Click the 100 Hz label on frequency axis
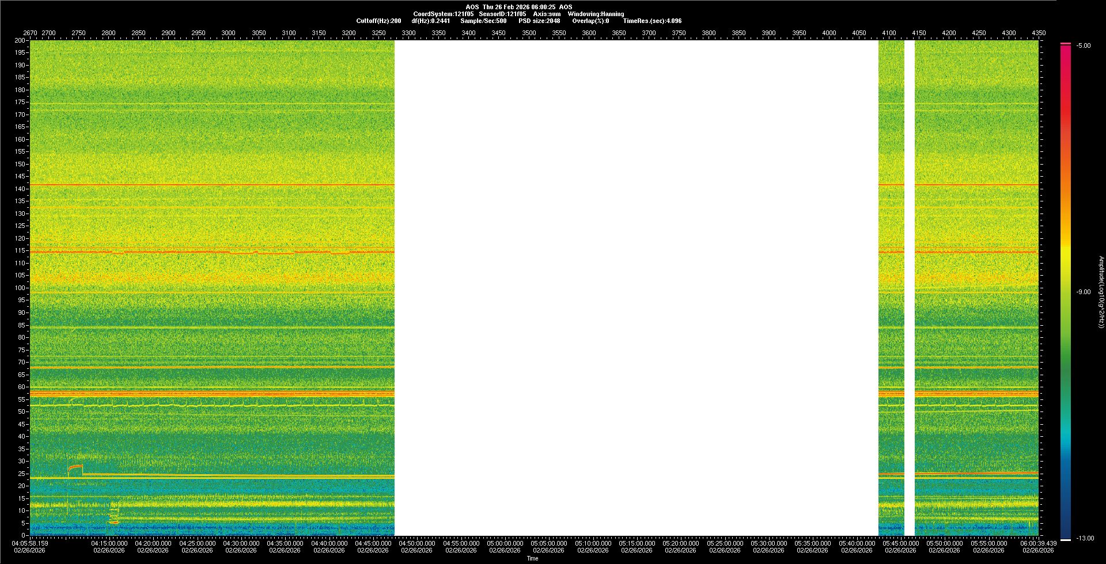The width and height of the screenshot is (1106, 564). (x=20, y=288)
